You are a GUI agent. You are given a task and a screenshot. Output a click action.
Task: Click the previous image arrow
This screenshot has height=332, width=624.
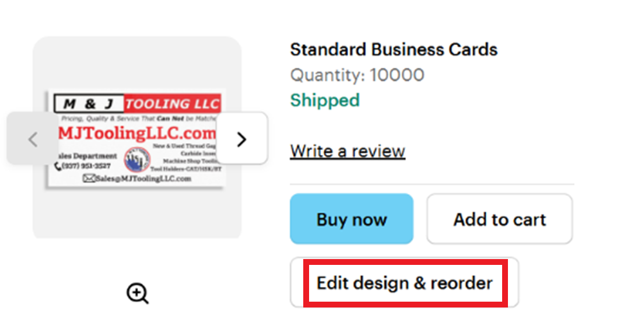click(33, 138)
